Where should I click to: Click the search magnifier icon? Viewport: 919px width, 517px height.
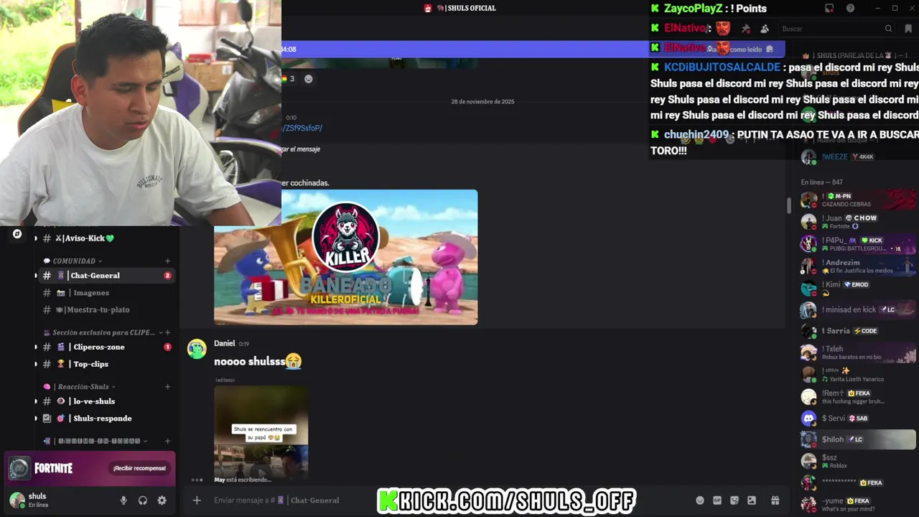pyautogui.click(x=888, y=29)
